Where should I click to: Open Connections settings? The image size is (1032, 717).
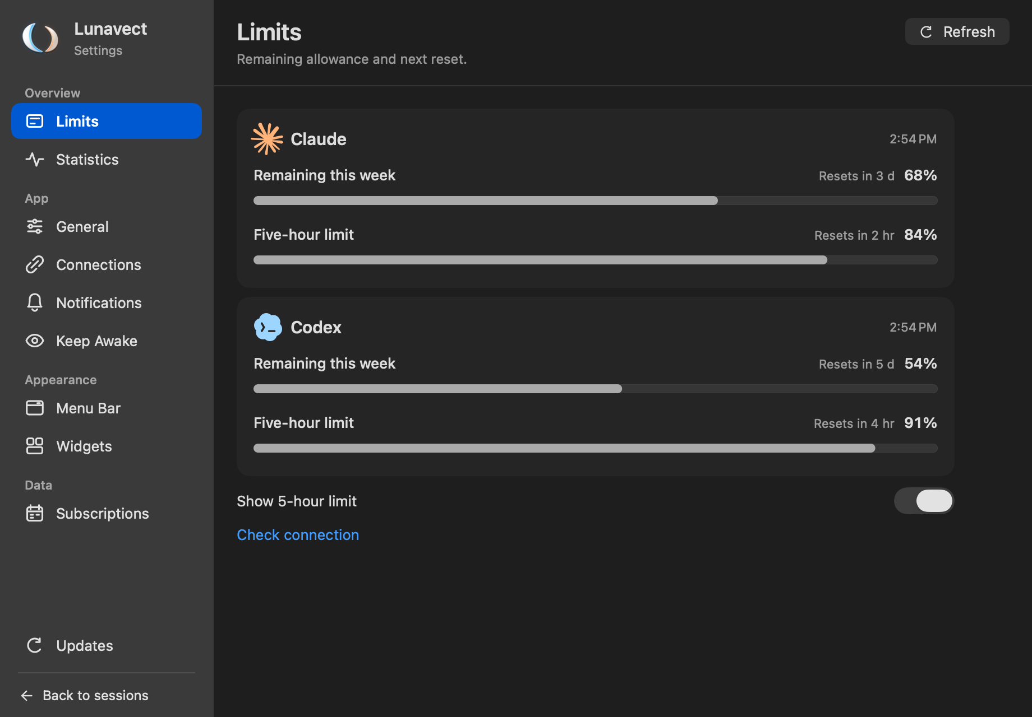point(107,265)
